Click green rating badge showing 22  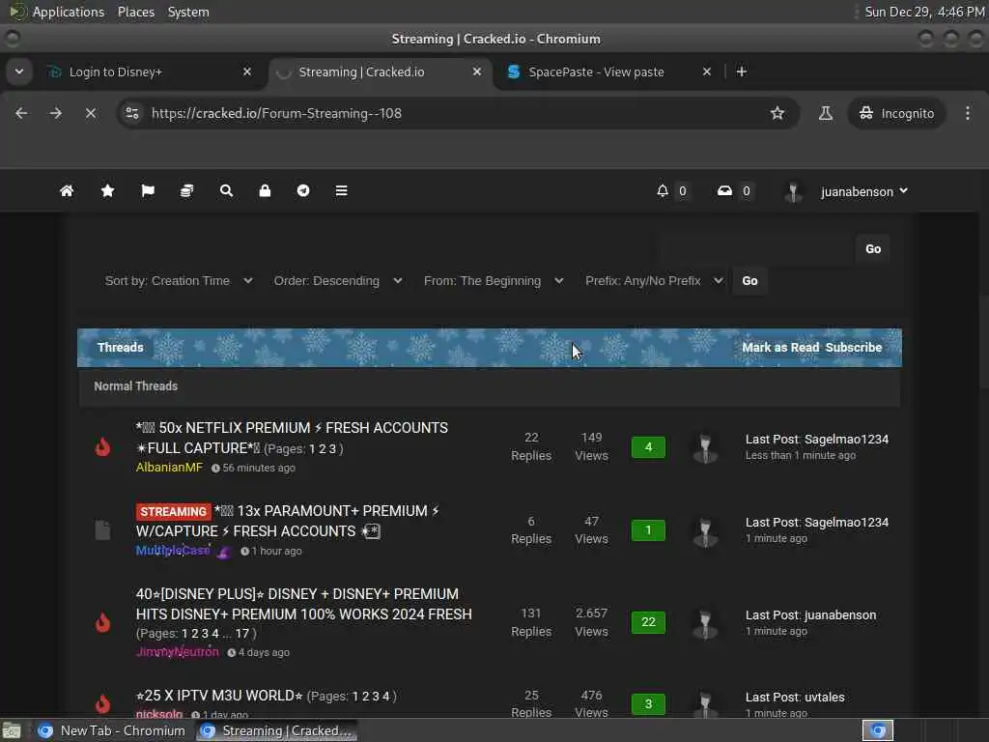click(x=648, y=622)
